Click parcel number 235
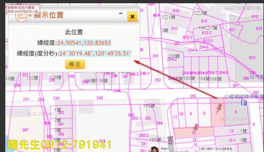This screenshot has height=152, width=264. click(56, 98)
